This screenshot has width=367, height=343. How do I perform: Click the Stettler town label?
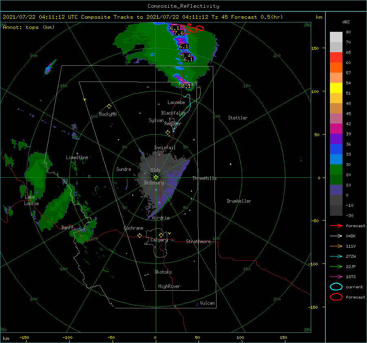coord(238,118)
